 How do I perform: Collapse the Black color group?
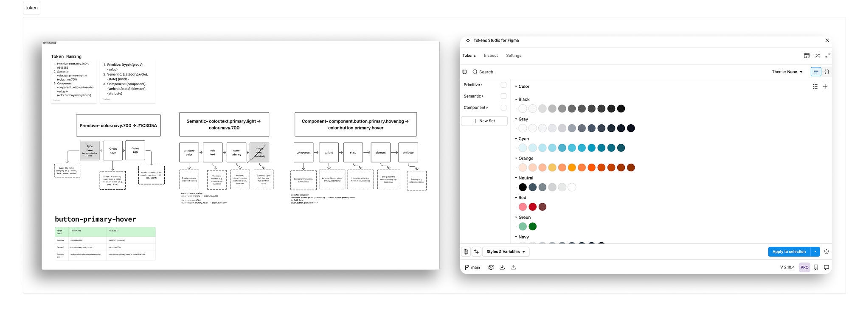pos(516,100)
